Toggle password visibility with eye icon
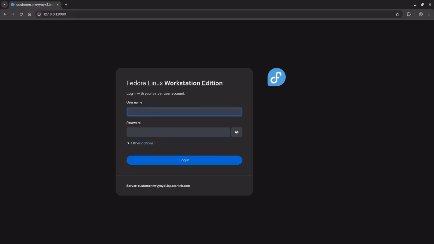The height and width of the screenshot is (244, 434). tap(237, 132)
